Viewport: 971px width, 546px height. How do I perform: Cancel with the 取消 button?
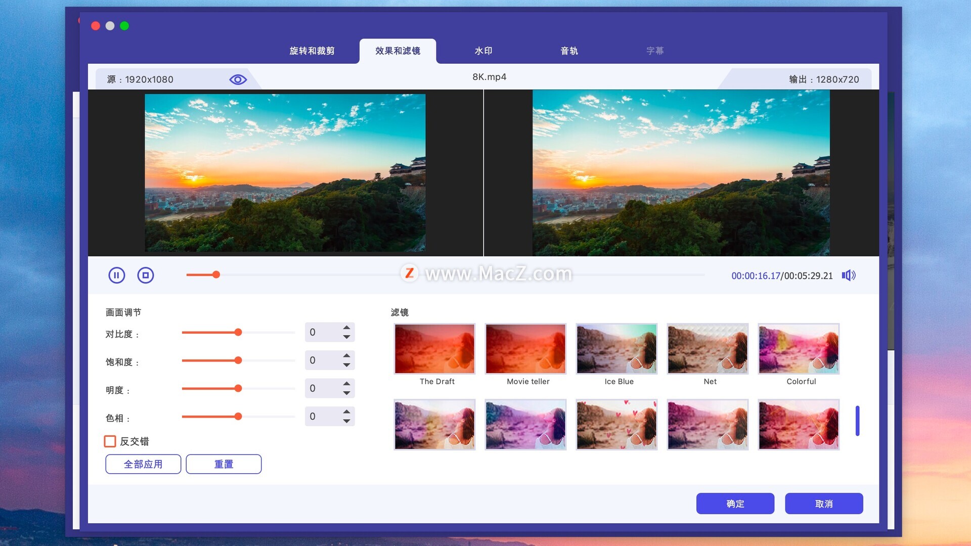point(824,504)
